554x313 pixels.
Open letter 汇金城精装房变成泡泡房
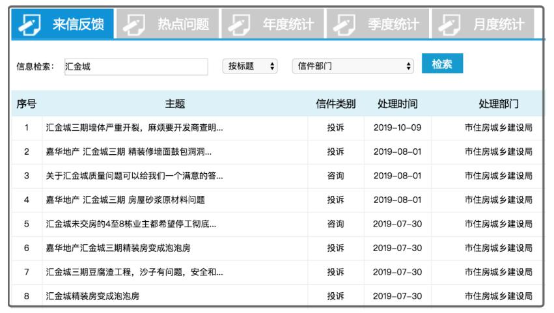(x=92, y=296)
